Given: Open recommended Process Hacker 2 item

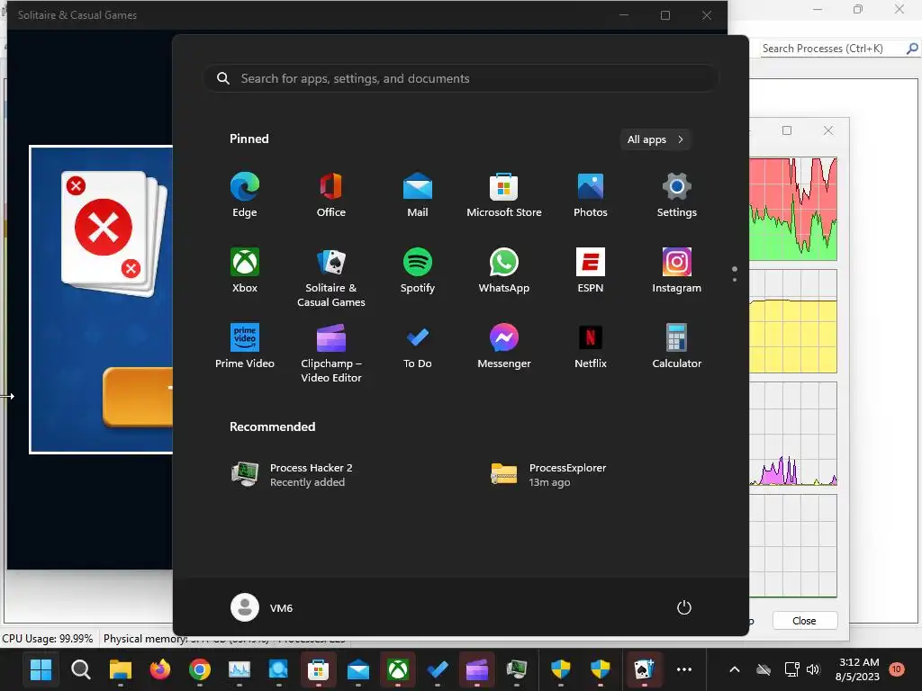Looking at the screenshot, I should coord(353,475).
